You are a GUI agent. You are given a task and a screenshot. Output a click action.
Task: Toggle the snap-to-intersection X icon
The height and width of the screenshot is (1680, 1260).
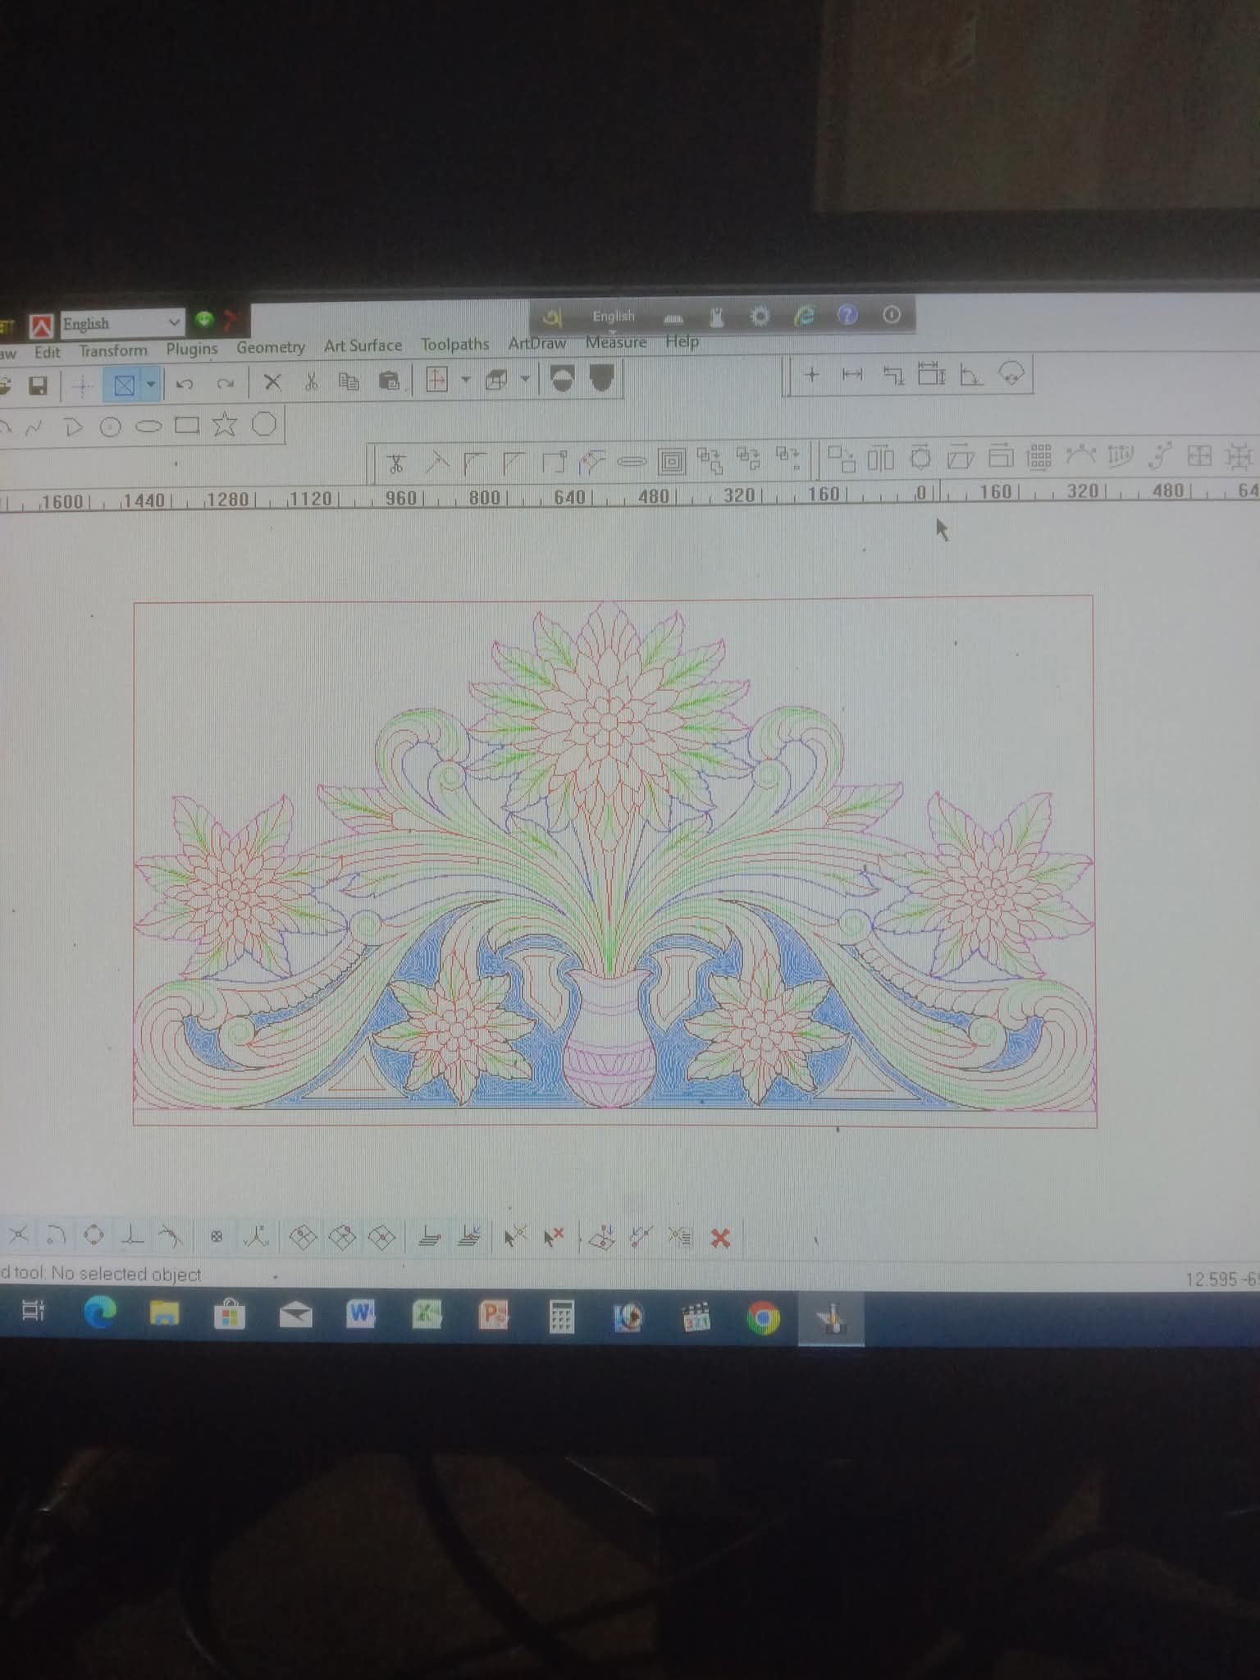[18, 1234]
